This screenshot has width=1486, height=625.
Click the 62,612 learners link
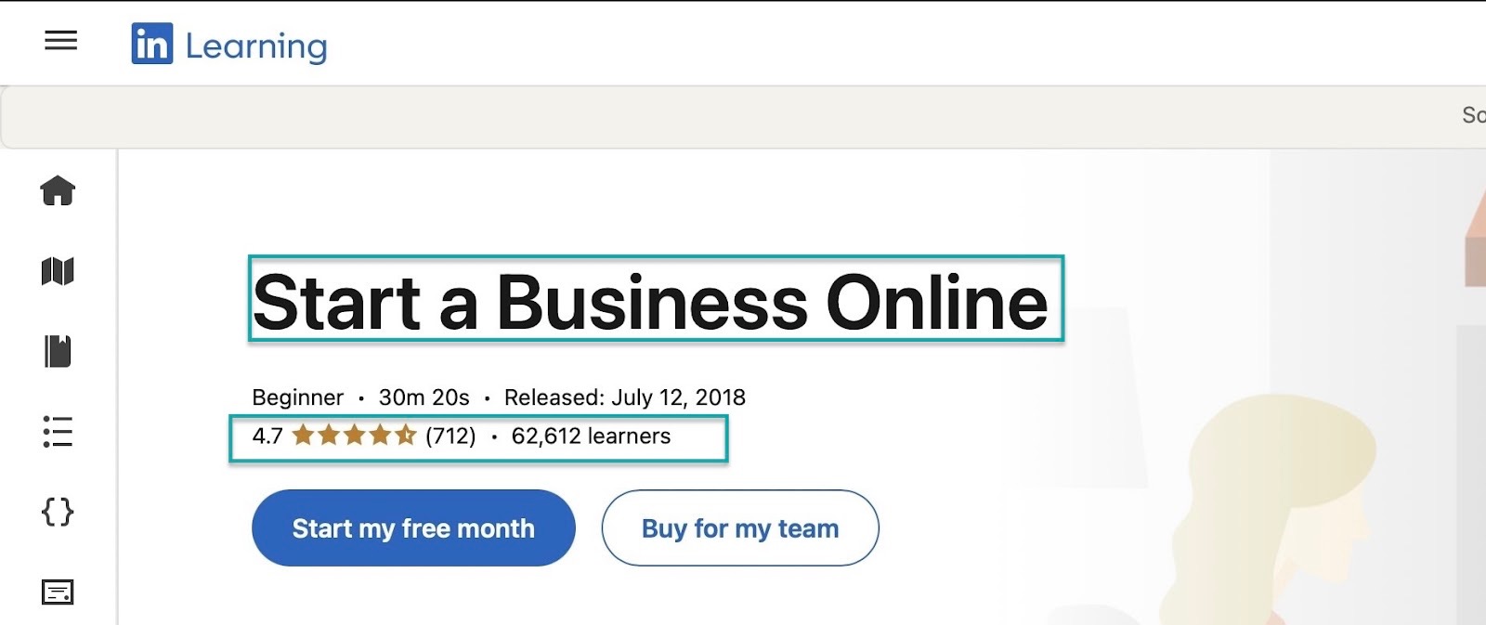tap(592, 435)
